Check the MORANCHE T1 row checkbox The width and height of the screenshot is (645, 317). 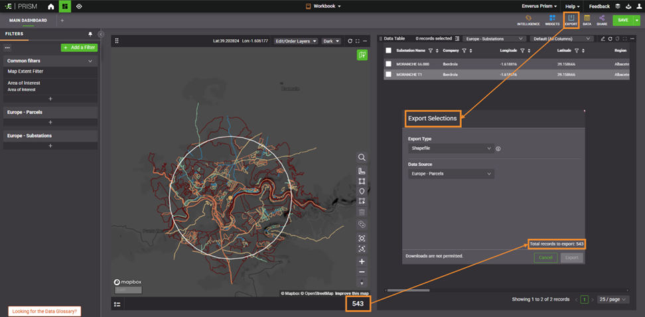click(x=388, y=75)
